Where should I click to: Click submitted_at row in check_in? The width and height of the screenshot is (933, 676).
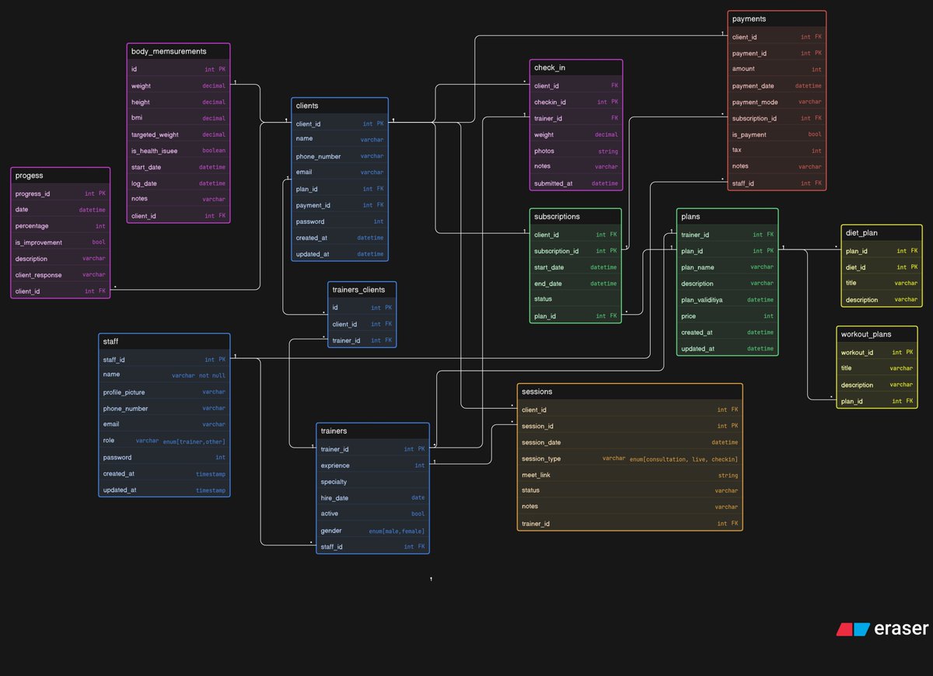(576, 183)
